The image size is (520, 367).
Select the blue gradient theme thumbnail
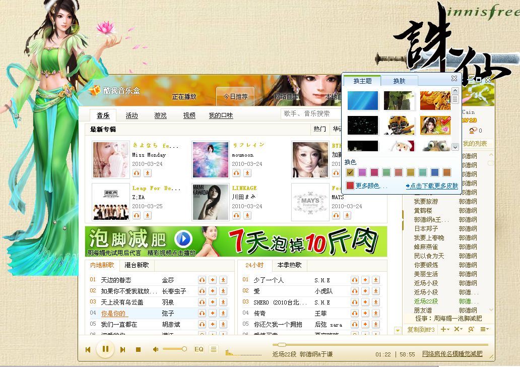[362, 100]
